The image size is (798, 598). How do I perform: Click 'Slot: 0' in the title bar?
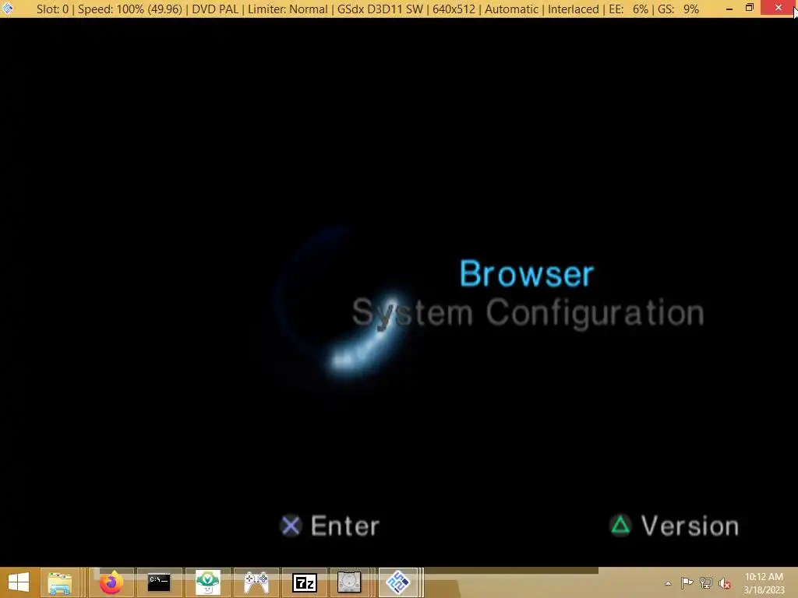[52, 9]
